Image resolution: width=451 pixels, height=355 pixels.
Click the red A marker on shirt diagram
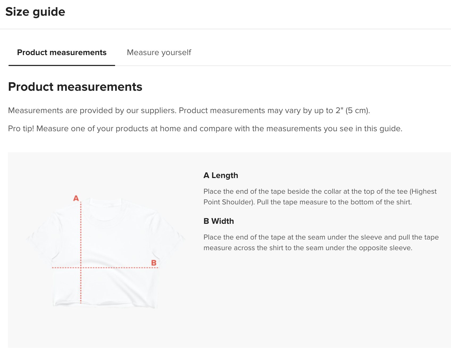[76, 198]
